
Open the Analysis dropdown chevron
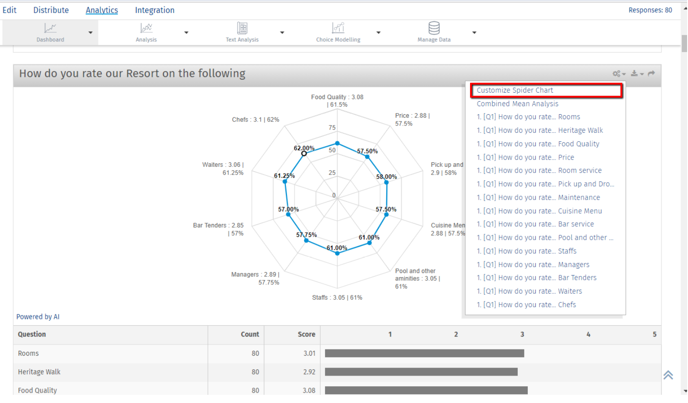pos(186,32)
